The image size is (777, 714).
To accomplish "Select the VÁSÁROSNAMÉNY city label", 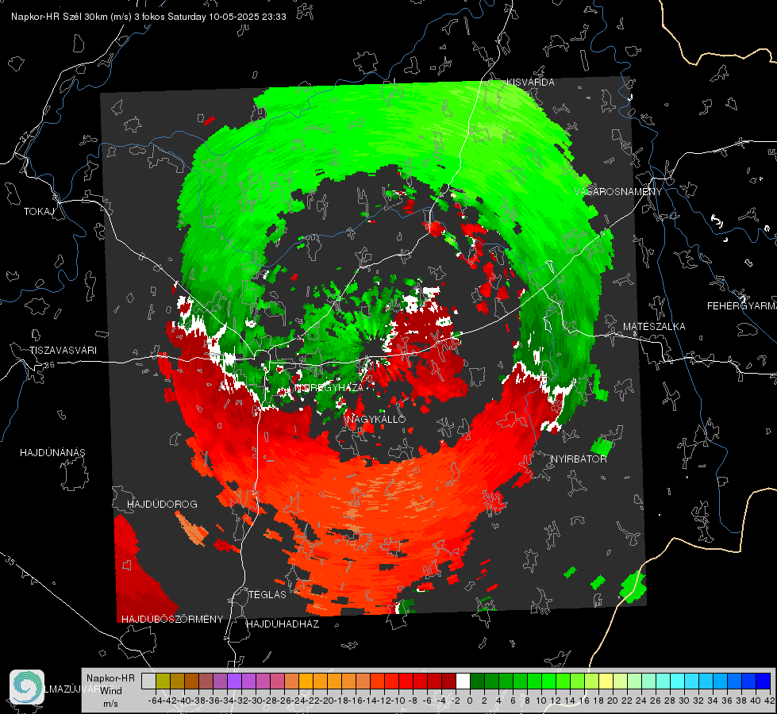I will (618, 192).
